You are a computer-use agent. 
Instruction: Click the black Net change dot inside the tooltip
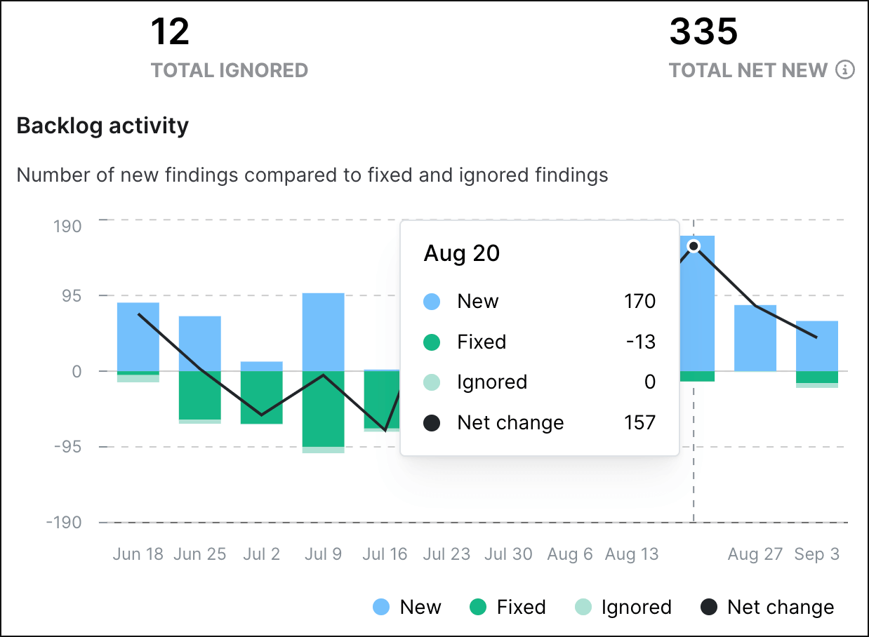click(433, 422)
